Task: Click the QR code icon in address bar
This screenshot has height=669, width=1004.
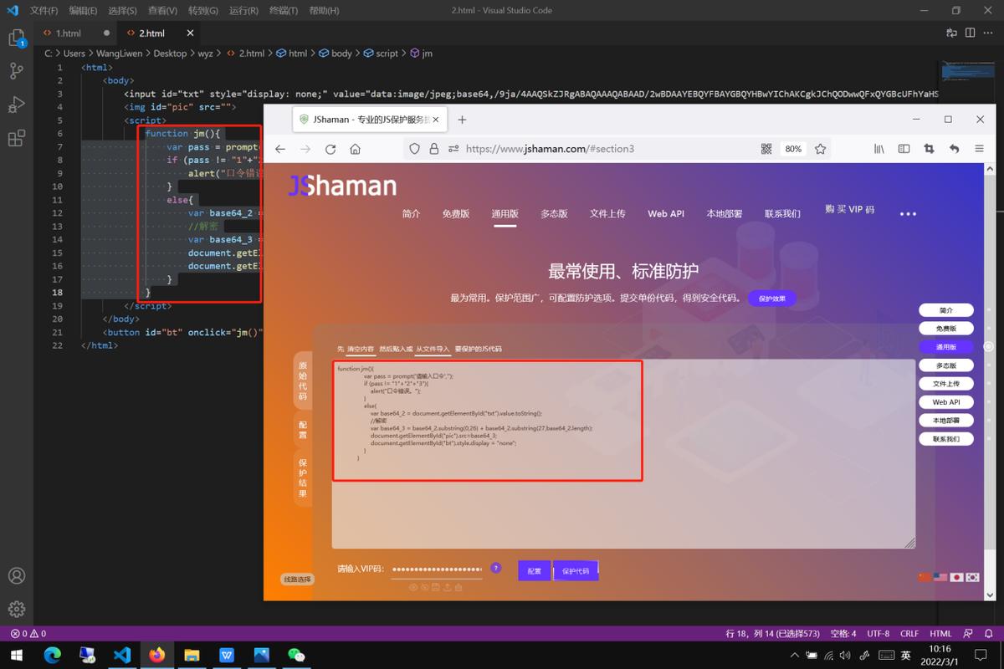Action: pos(766,148)
